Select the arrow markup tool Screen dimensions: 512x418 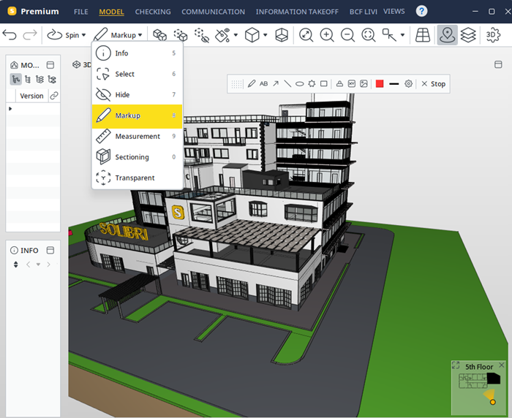tap(276, 84)
